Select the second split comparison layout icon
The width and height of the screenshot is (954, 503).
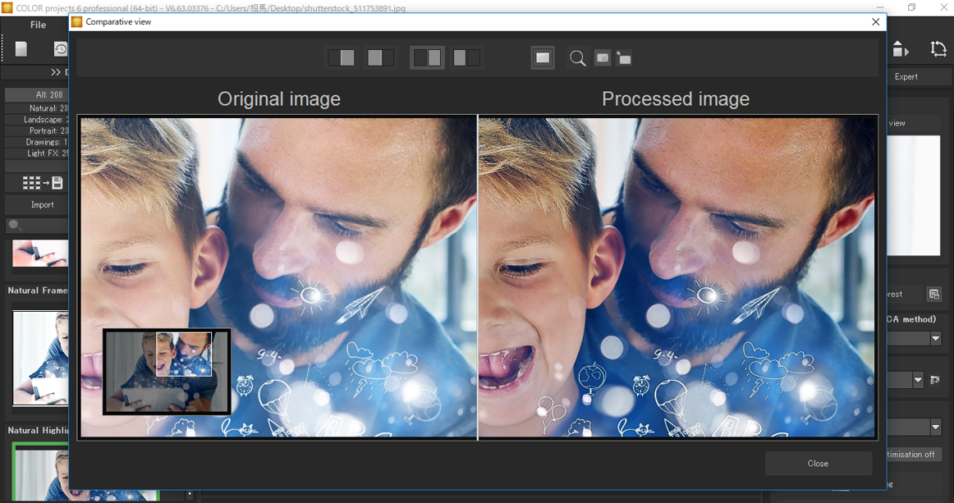coord(380,57)
